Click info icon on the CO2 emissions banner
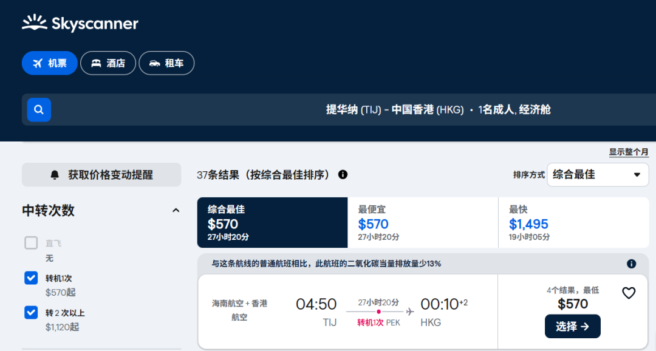 click(631, 264)
